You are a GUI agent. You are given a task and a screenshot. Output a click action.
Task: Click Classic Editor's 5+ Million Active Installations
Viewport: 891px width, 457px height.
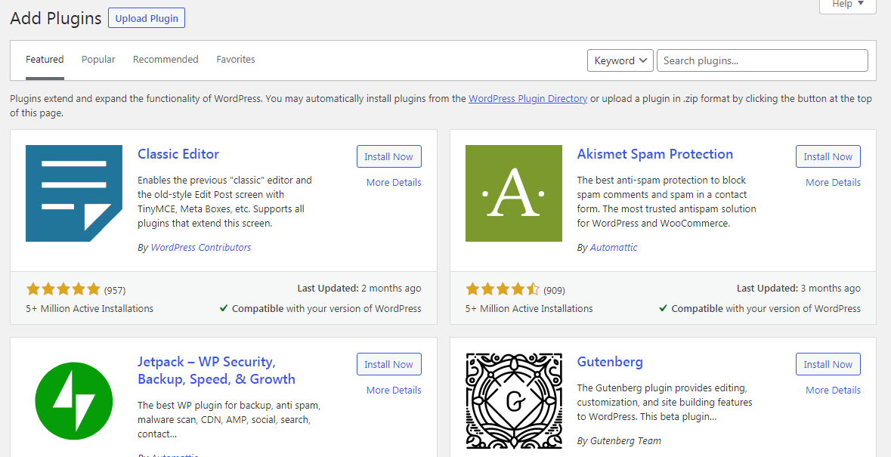[90, 309]
